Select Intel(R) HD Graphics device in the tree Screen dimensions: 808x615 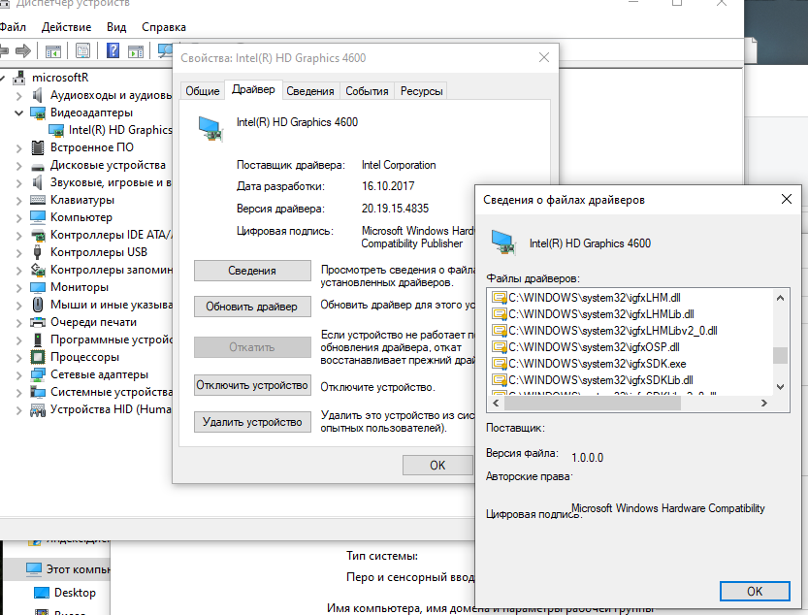pyautogui.click(x=111, y=130)
